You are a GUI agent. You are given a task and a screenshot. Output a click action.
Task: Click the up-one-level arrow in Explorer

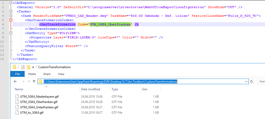point(34,82)
